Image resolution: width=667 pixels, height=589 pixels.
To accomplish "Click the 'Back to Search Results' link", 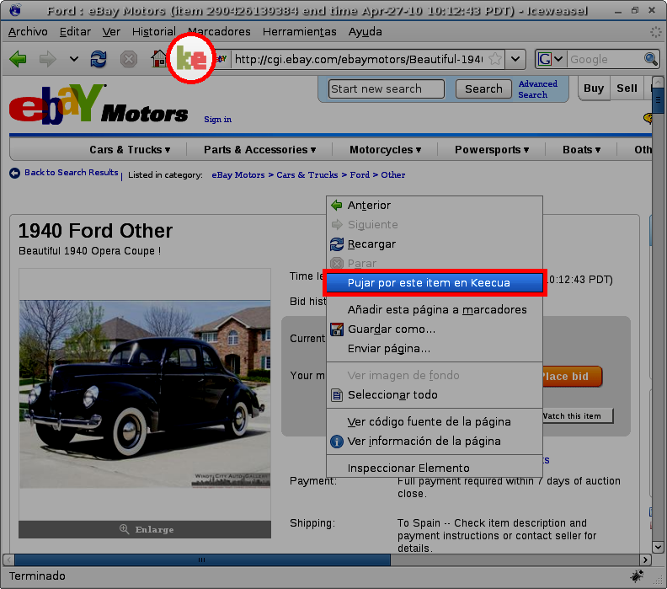I will click(71, 172).
